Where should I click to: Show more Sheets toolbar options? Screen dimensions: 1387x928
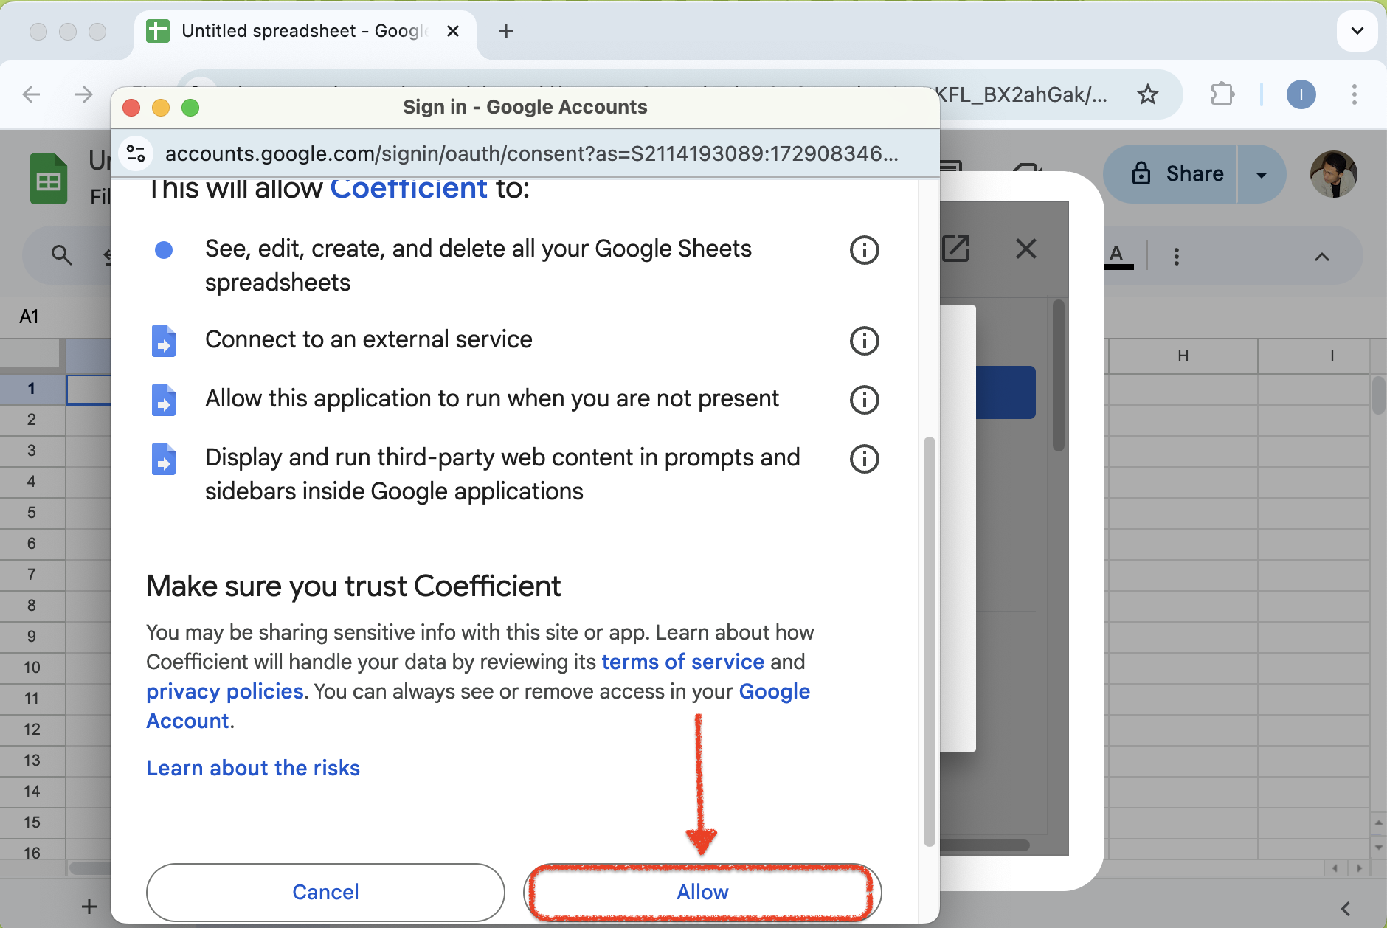[x=1177, y=256]
